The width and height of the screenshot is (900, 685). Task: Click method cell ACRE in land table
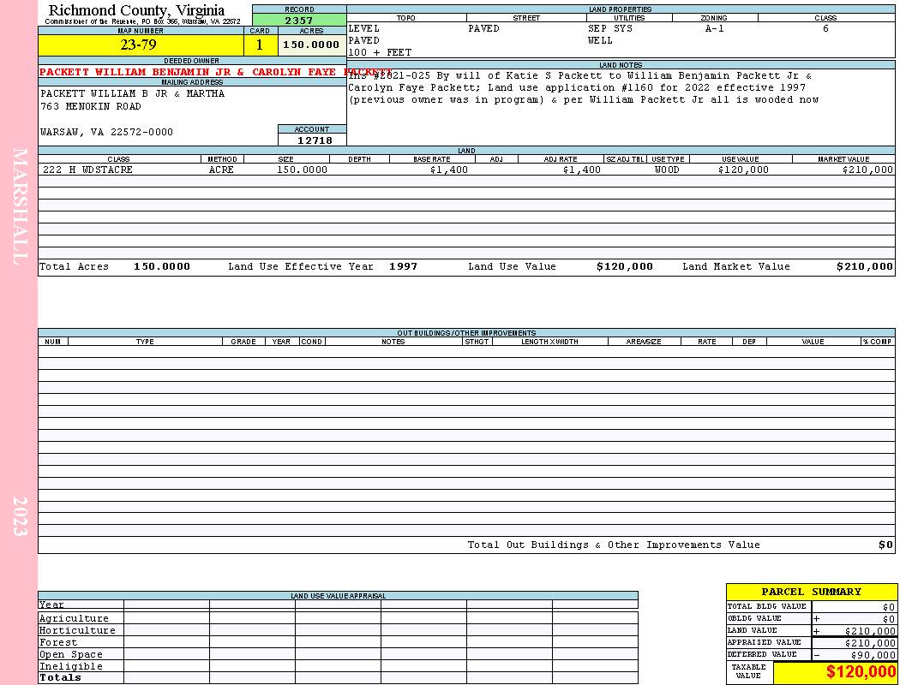(221, 170)
